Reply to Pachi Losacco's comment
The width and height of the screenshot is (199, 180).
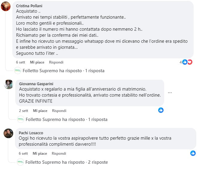click(x=59, y=154)
